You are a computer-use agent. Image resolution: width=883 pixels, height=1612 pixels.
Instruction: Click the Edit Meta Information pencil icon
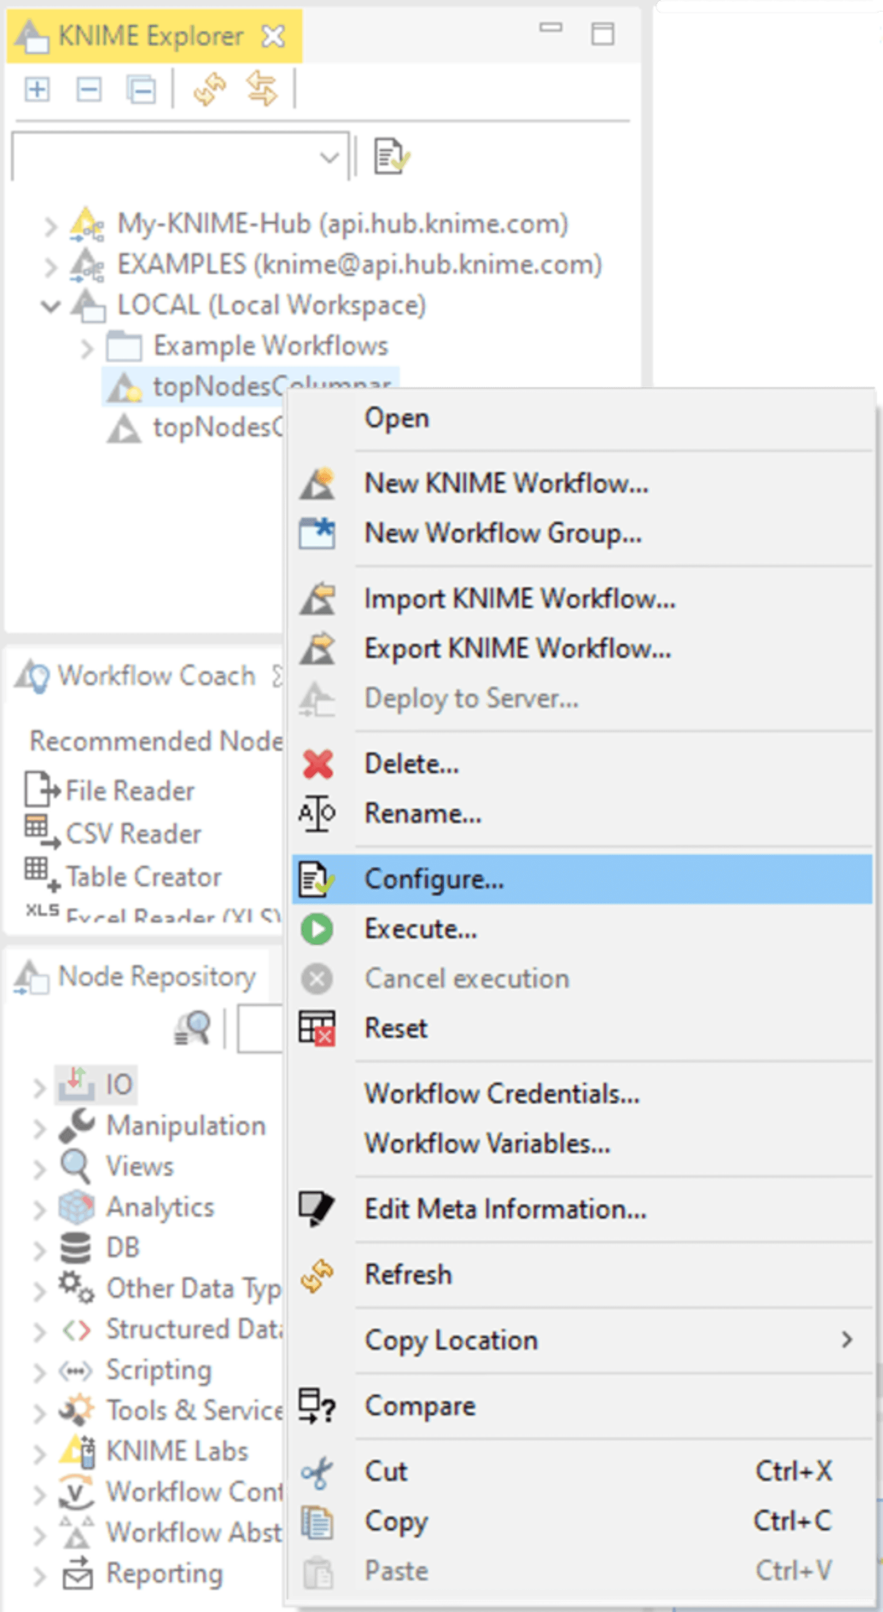(x=317, y=1209)
